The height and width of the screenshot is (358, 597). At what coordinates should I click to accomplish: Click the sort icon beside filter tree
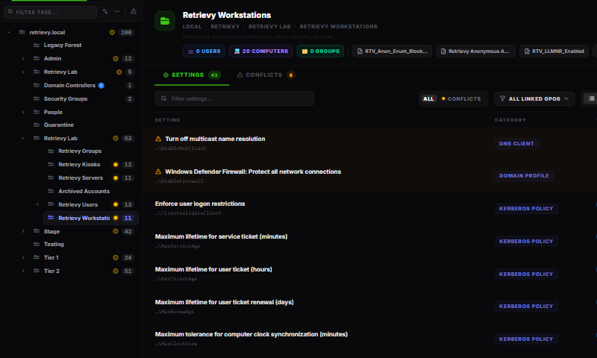[x=105, y=11]
